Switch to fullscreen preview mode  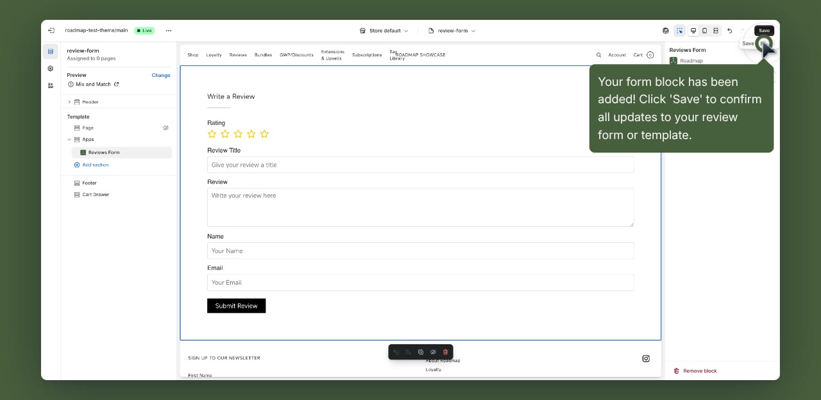tap(715, 30)
